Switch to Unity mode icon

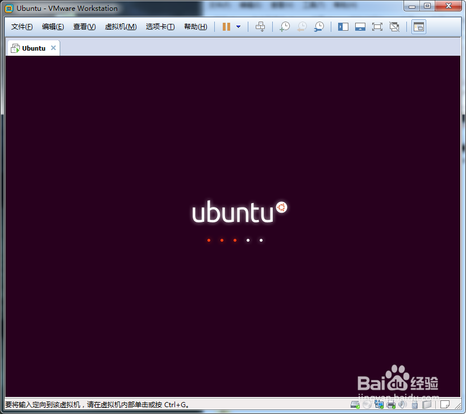coord(394,27)
